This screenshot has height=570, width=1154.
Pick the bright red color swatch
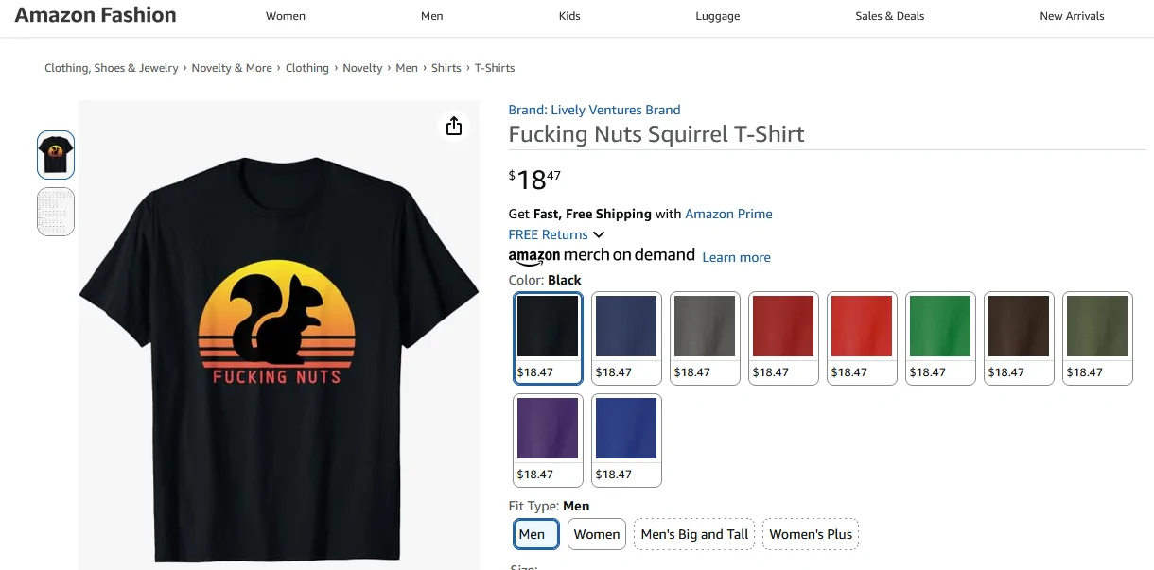pyautogui.click(x=860, y=338)
